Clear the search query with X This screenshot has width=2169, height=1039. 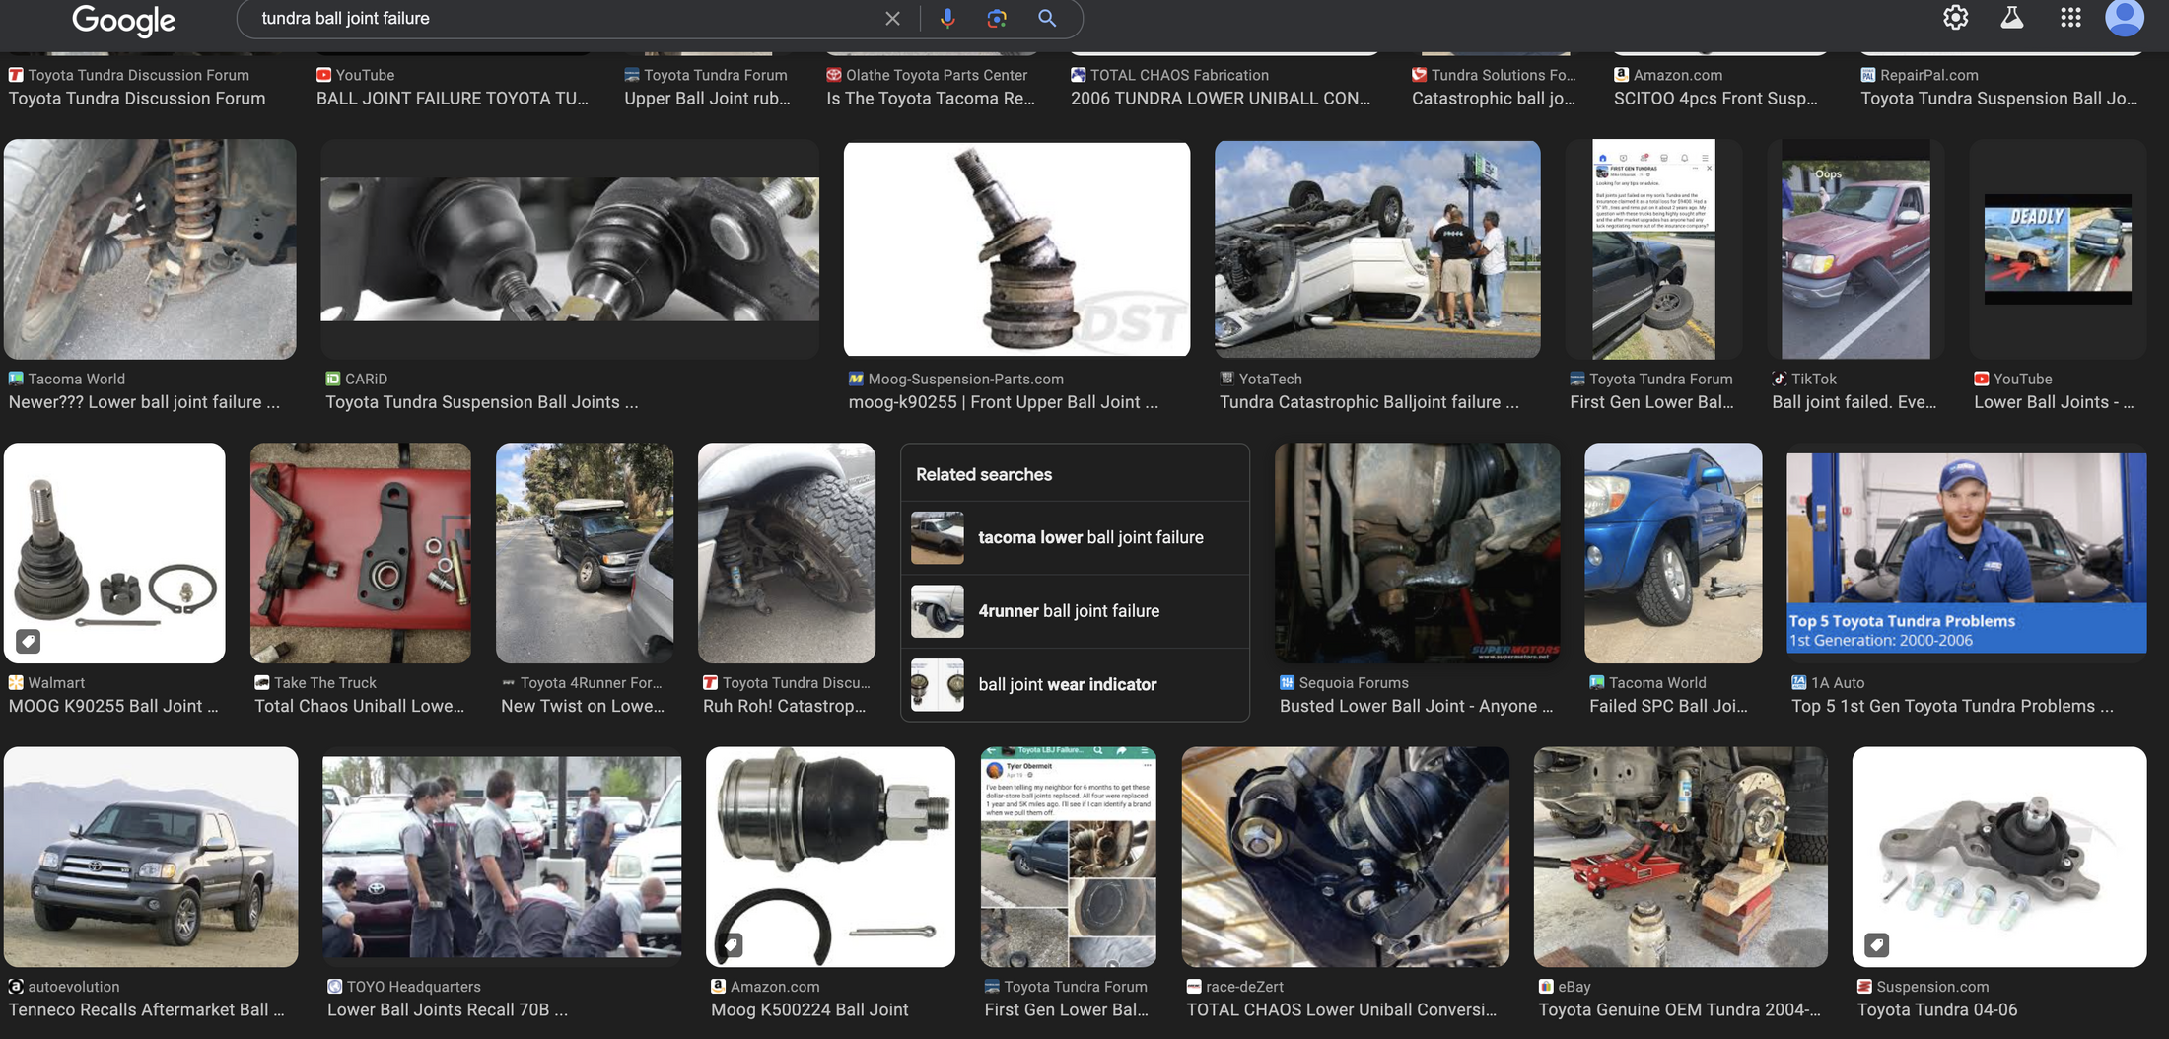click(892, 19)
